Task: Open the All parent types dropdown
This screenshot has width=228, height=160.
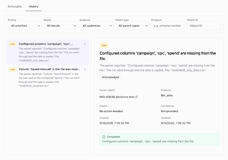Action: click(132, 26)
